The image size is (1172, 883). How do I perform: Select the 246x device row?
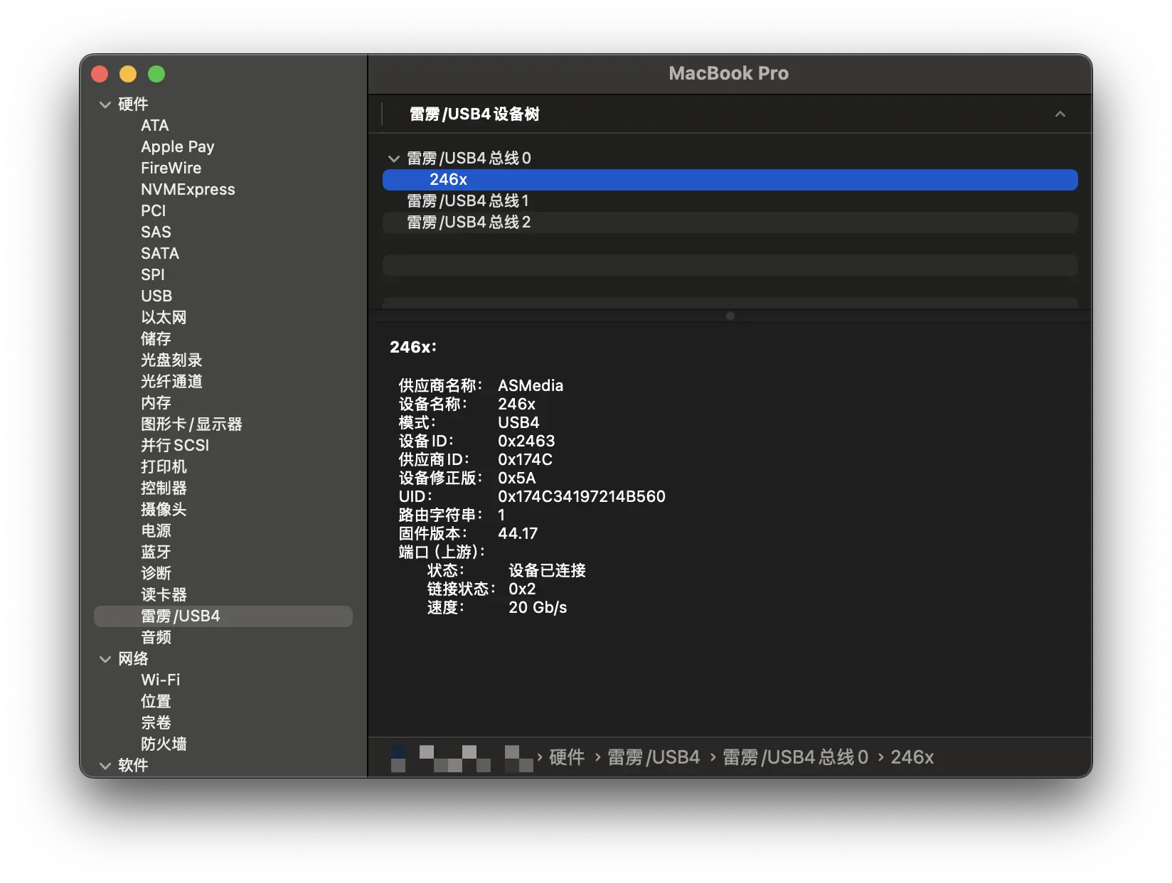point(448,180)
